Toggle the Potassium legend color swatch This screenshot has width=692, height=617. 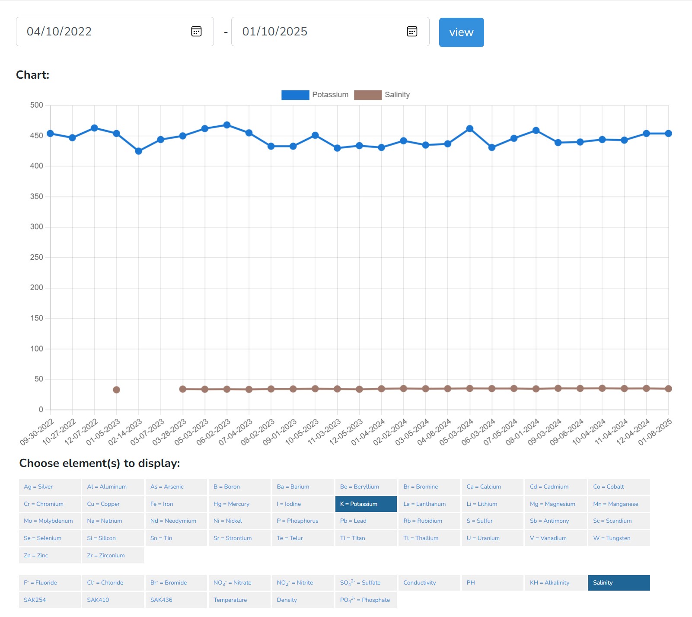295,95
